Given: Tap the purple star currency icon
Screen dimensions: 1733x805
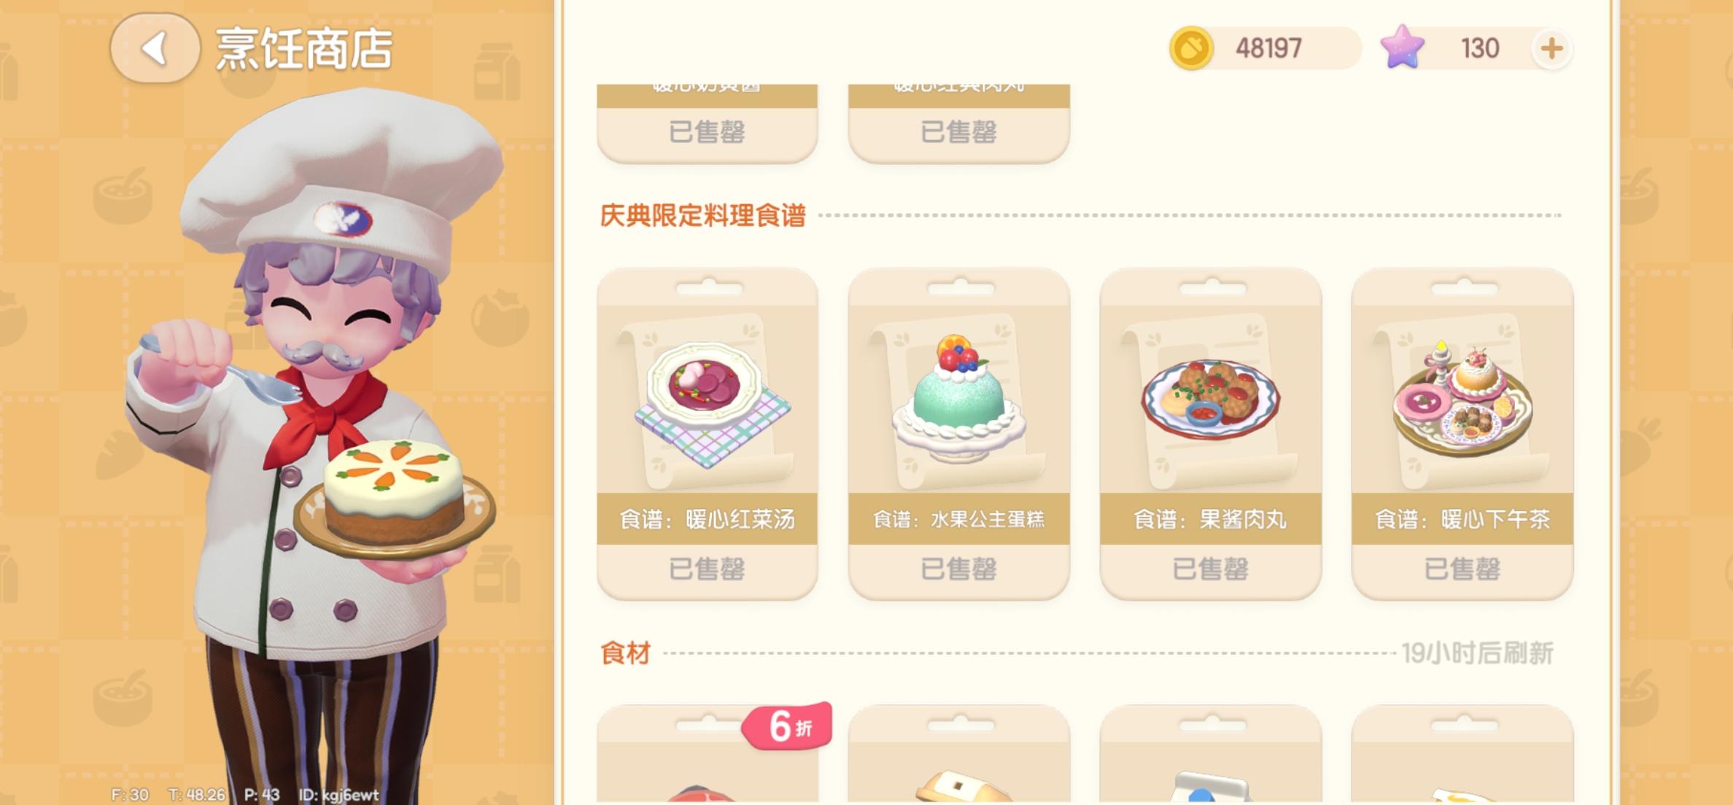Looking at the screenshot, I should (x=1402, y=47).
